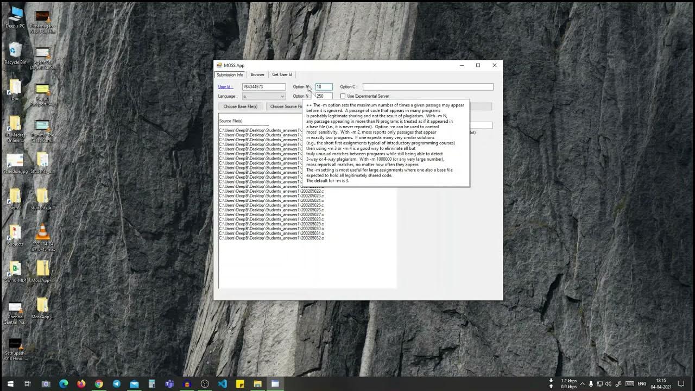Open Schedule.jpg on the desktop

click(x=15, y=164)
